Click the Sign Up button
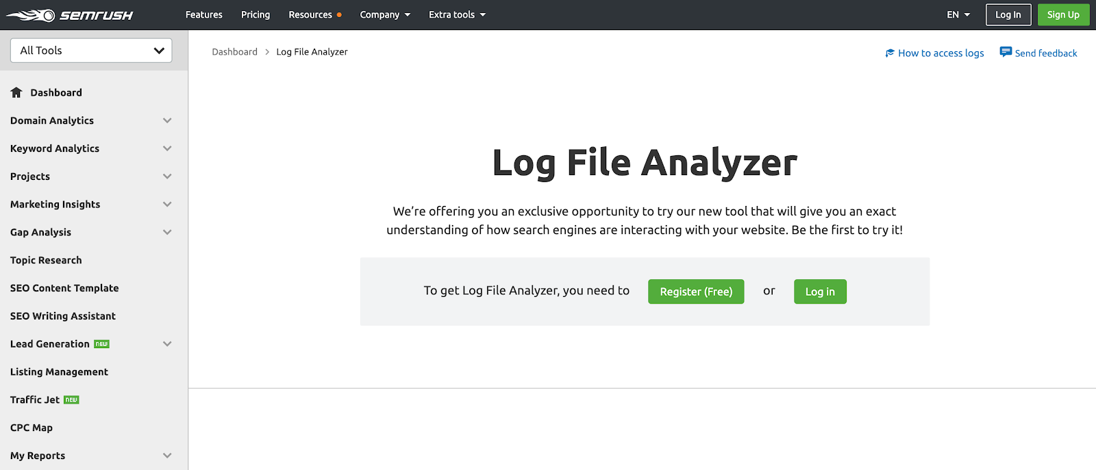Image resolution: width=1096 pixels, height=470 pixels. (x=1063, y=15)
